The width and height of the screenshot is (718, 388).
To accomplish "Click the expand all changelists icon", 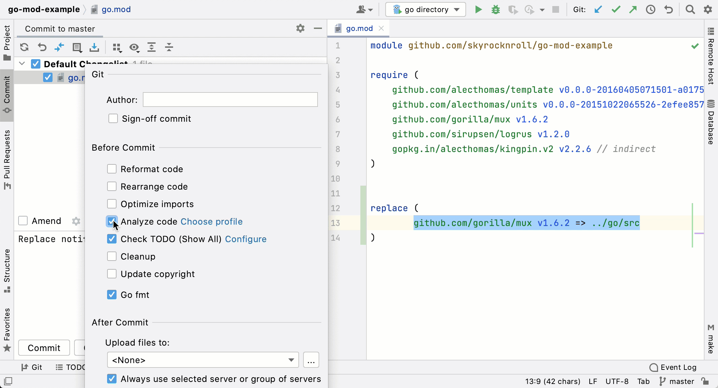I will click(x=152, y=47).
